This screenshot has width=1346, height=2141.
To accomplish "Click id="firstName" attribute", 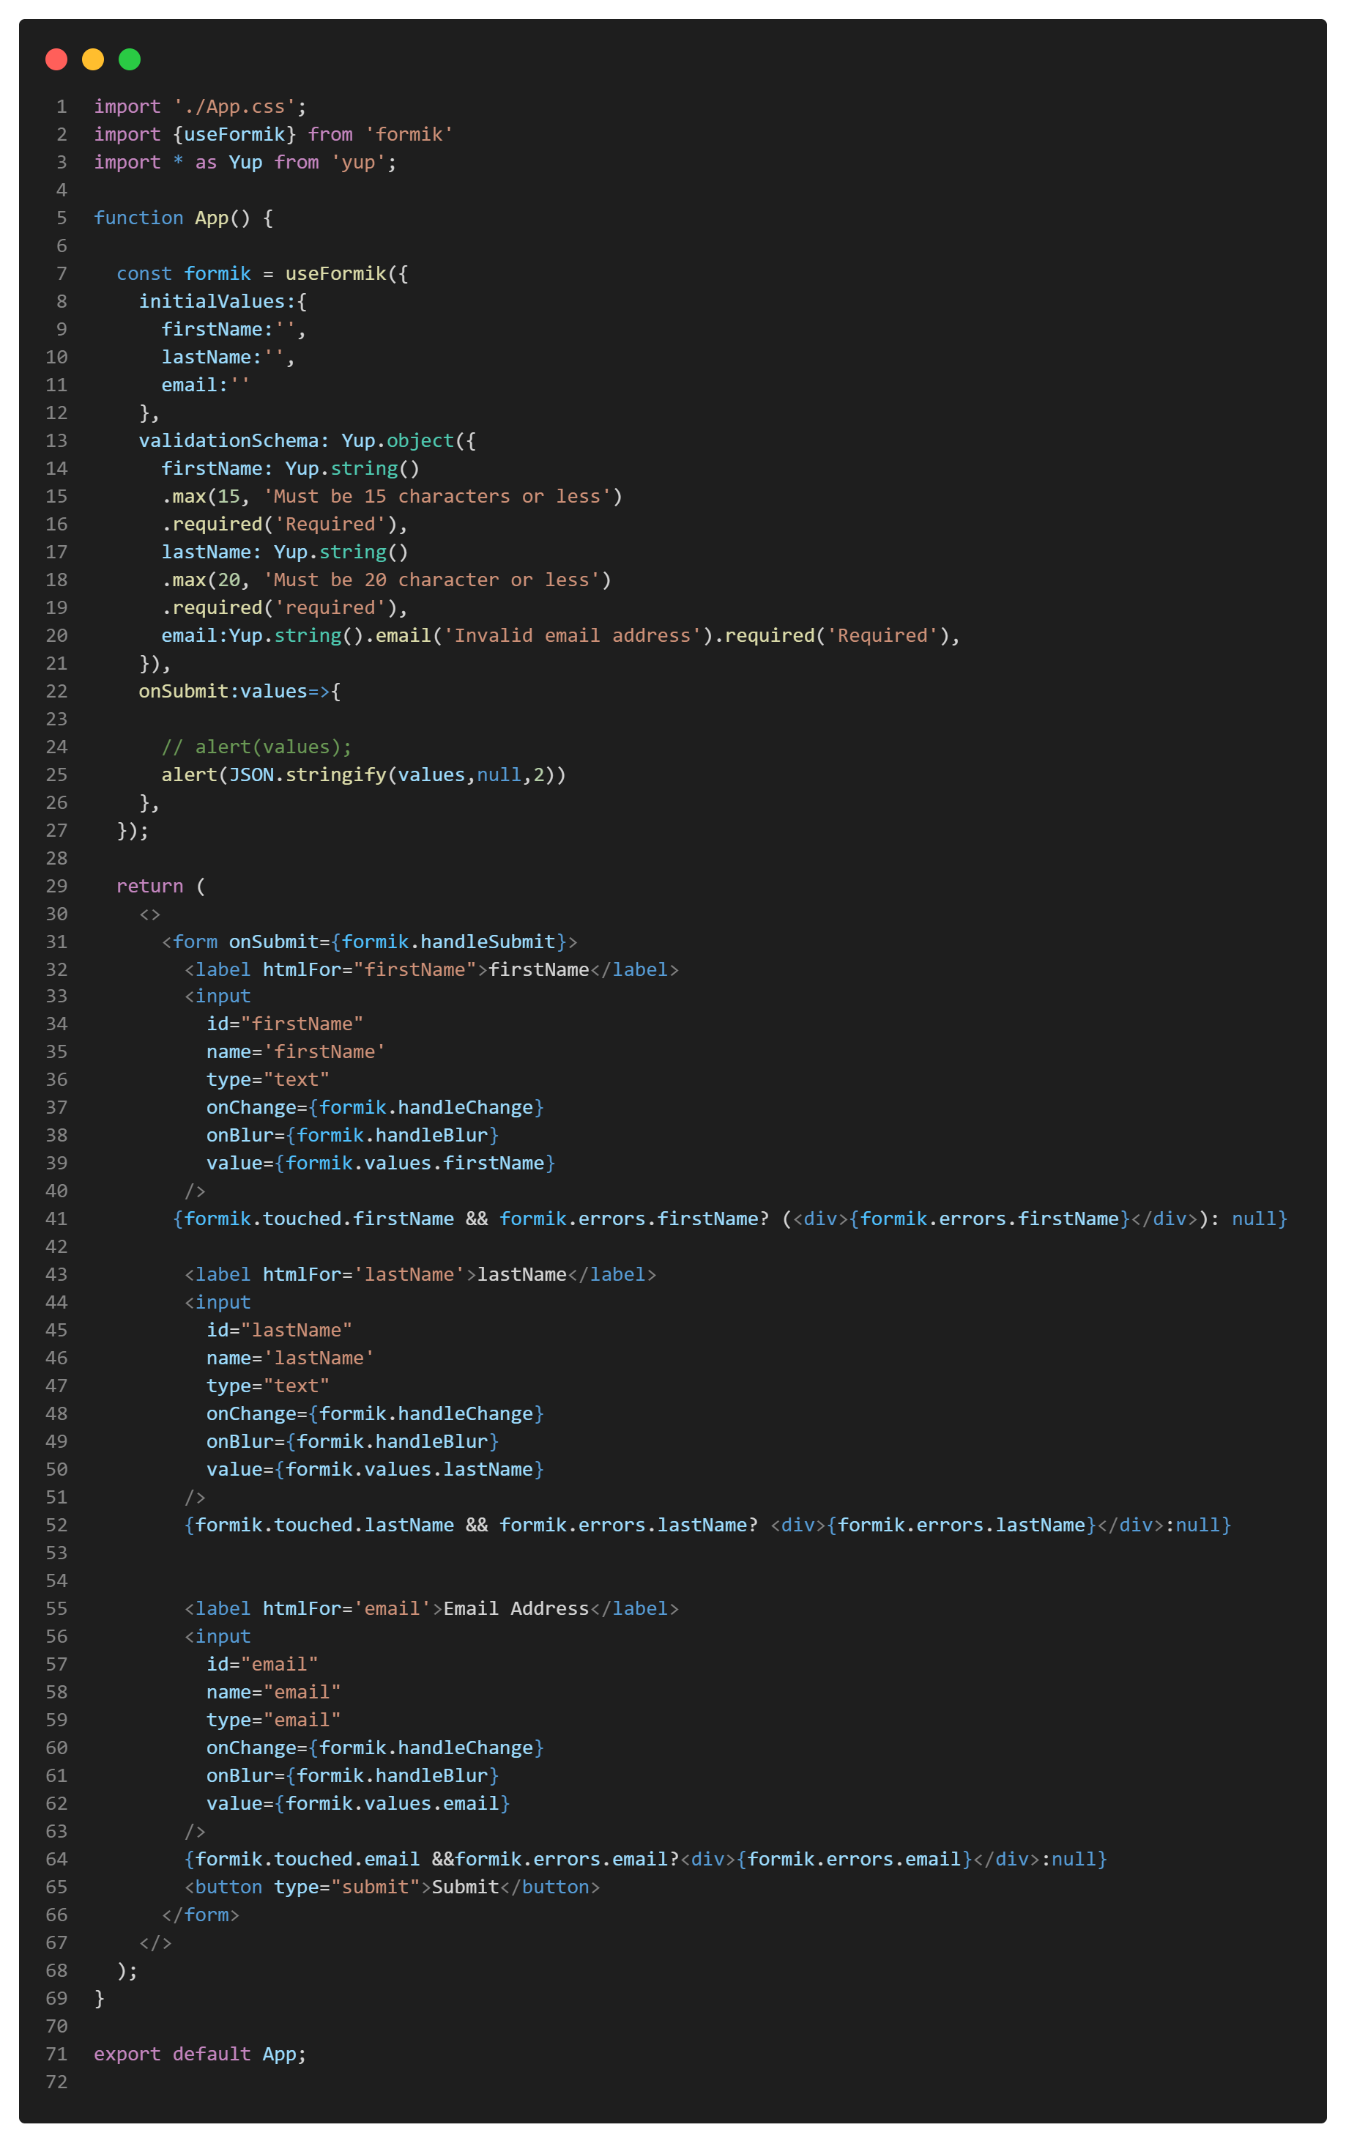I will [x=285, y=1024].
